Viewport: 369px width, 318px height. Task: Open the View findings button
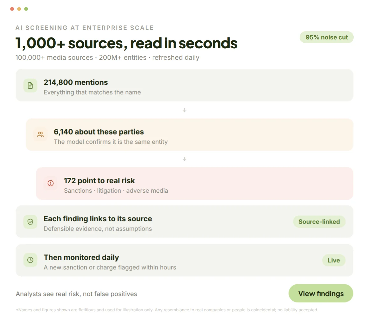coord(321,293)
